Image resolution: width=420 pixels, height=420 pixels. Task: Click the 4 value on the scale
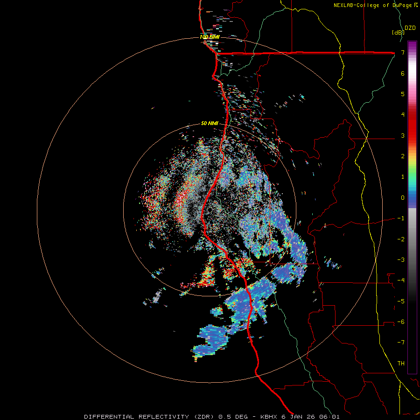(x=403, y=115)
